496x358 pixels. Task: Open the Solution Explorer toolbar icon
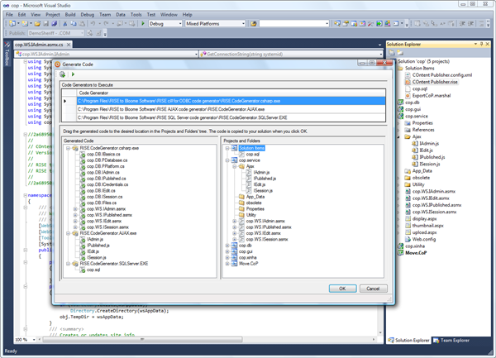click(337, 23)
